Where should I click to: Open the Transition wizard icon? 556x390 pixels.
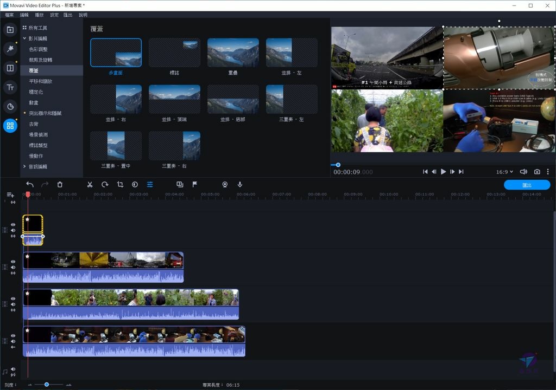point(180,184)
